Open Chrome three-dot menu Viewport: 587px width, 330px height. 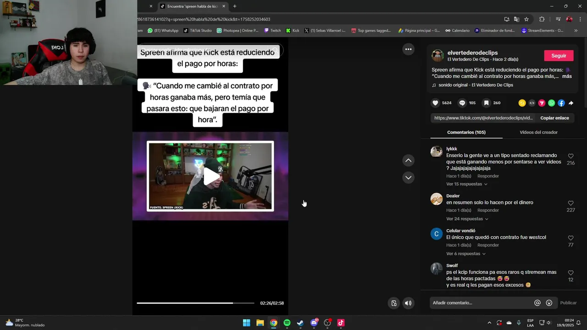point(580,19)
